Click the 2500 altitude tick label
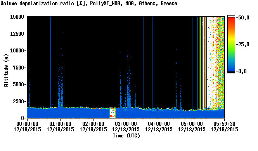The image size is (258, 151). click(19, 101)
